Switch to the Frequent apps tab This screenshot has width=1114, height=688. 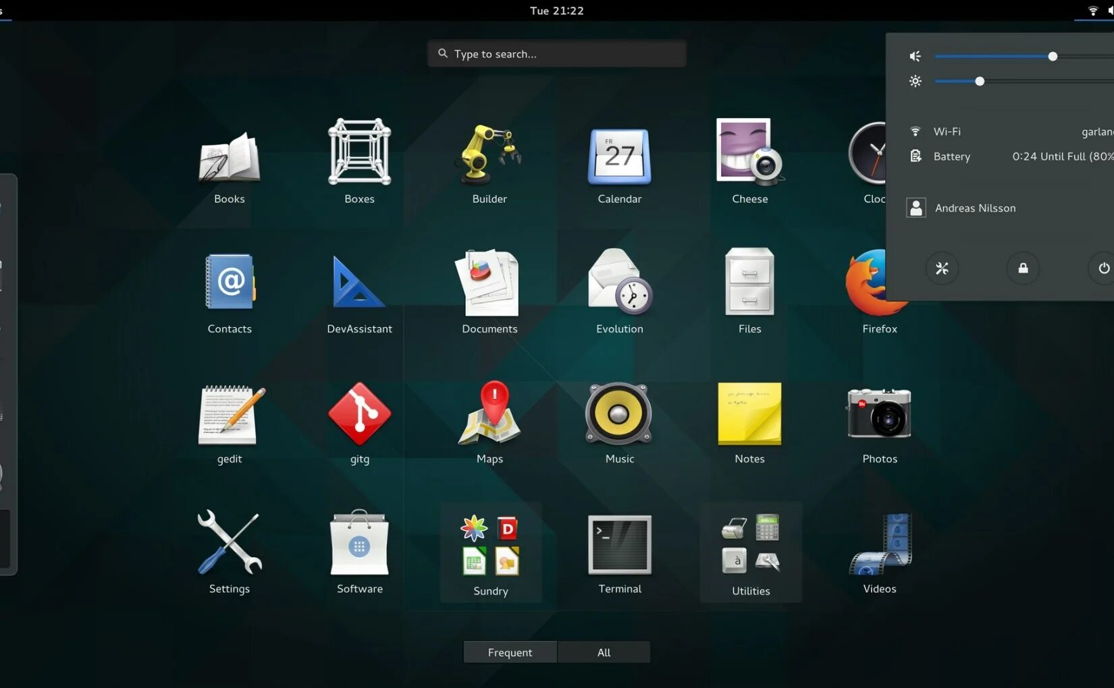point(510,652)
